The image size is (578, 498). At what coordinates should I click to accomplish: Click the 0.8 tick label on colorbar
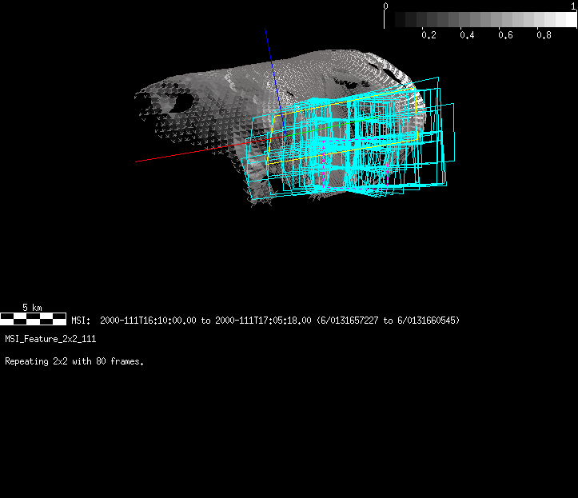click(544, 35)
